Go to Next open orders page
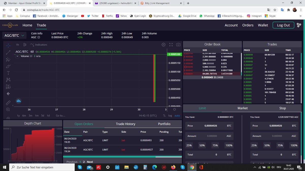 [90, 162]
